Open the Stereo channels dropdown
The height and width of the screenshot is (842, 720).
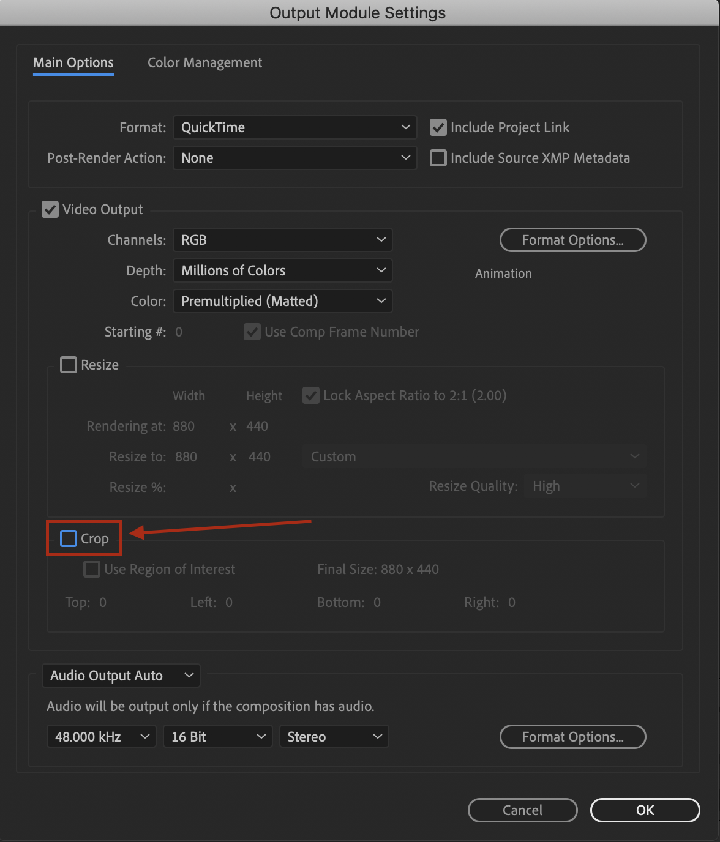pyautogui.click(x=334, y=736)
